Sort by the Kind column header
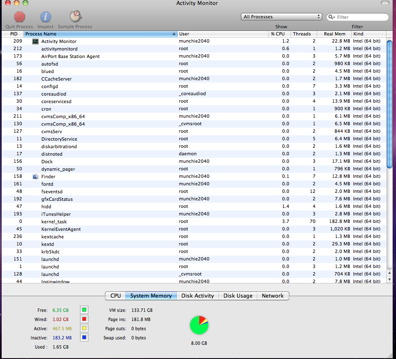 [369, 34]
